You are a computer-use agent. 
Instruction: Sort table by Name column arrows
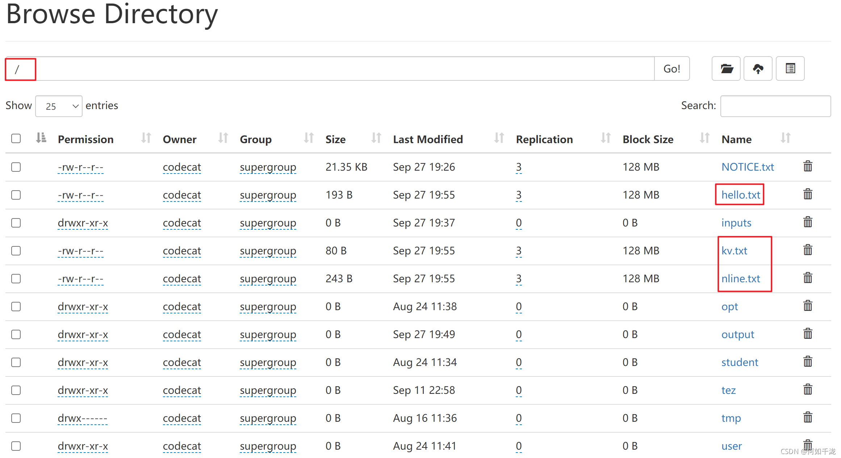pos(786,138)
